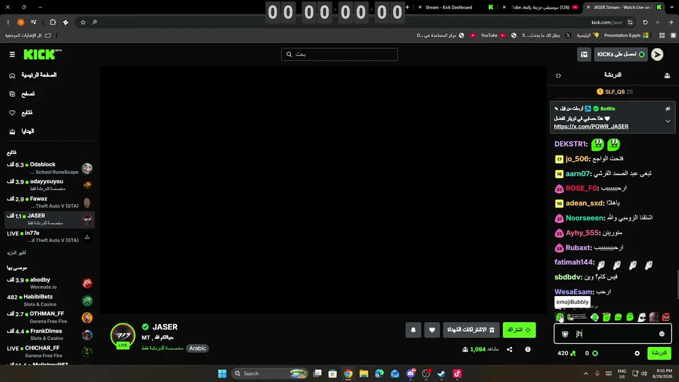Open the user profile avatar menu
679x382 pixels.
[x=657, y=55]
